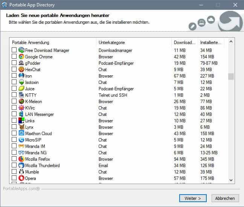Click the Google Chrome icon in list

21,57
